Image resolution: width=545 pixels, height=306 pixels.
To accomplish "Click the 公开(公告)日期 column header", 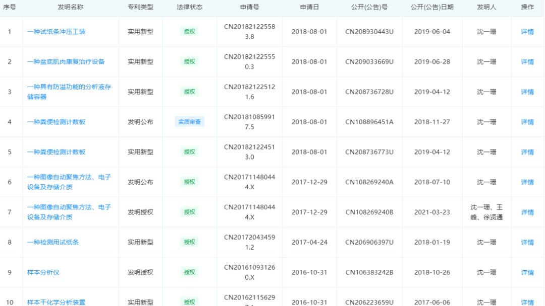I will [432, 7].
